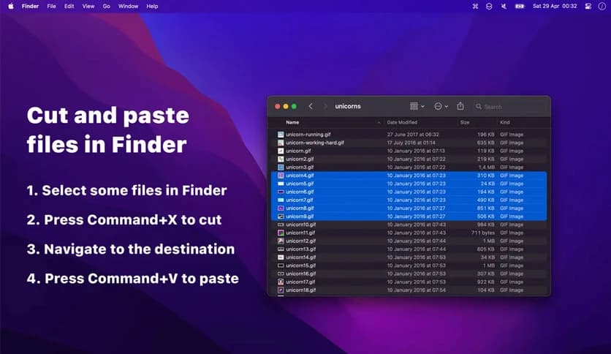Click the Command key menu bar icon
This screenshot has height=354, width=611.
tap(475, 7)
